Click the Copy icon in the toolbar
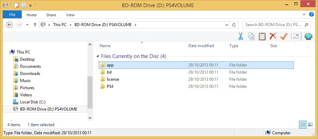Screen dimensions: 318x139 [251, 36]
